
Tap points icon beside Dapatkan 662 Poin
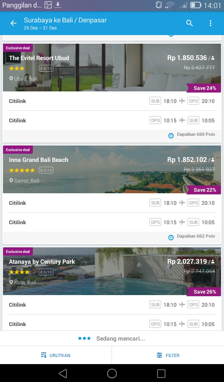171,238
